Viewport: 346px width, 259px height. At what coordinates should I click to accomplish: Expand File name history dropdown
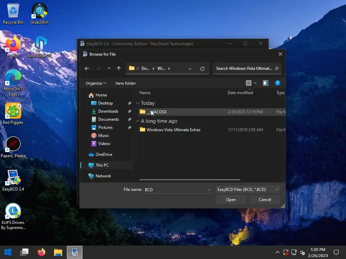(209, 190)
